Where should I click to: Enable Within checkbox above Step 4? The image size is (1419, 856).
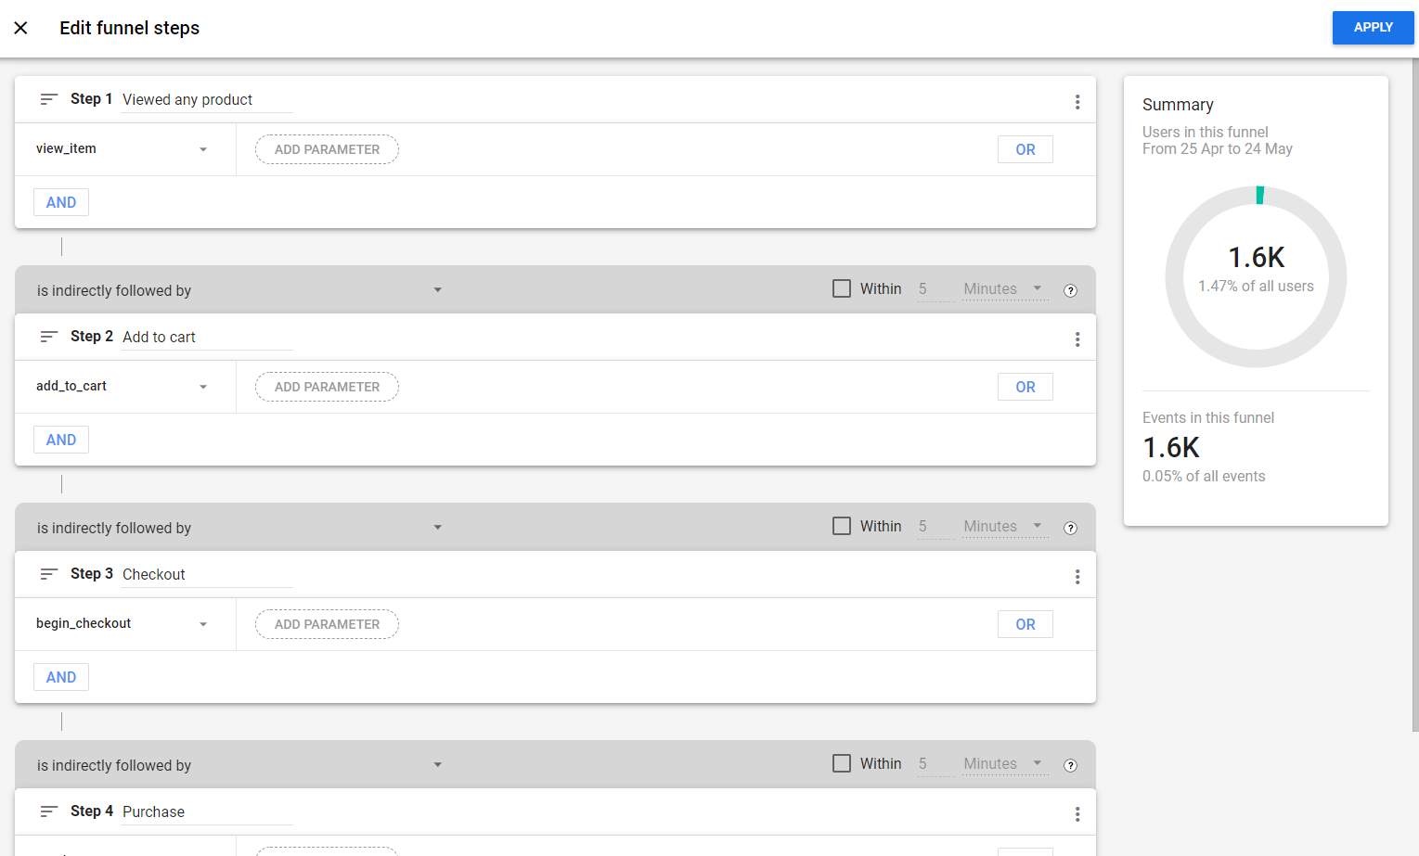(842, 763)
